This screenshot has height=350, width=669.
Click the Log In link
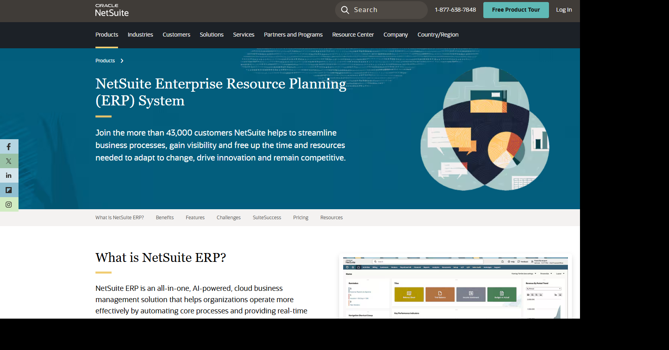pos(564,10)
